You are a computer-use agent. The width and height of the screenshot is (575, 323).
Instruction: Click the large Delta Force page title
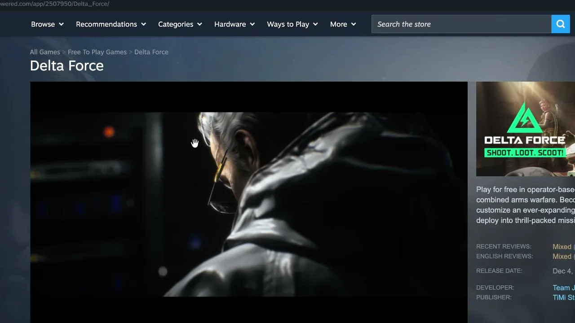point(67,66)
